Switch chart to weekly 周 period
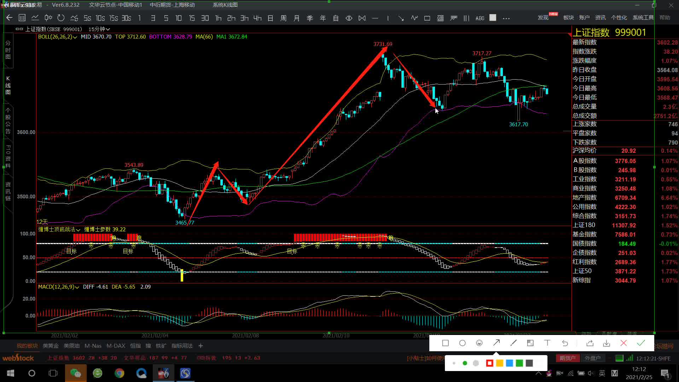Screen dimensions: 679x382 click(x=283, y=18)
